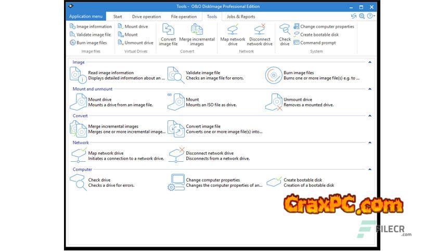Open Burn image files in main pane
This screenshot has height=251, width=435.
312,75
